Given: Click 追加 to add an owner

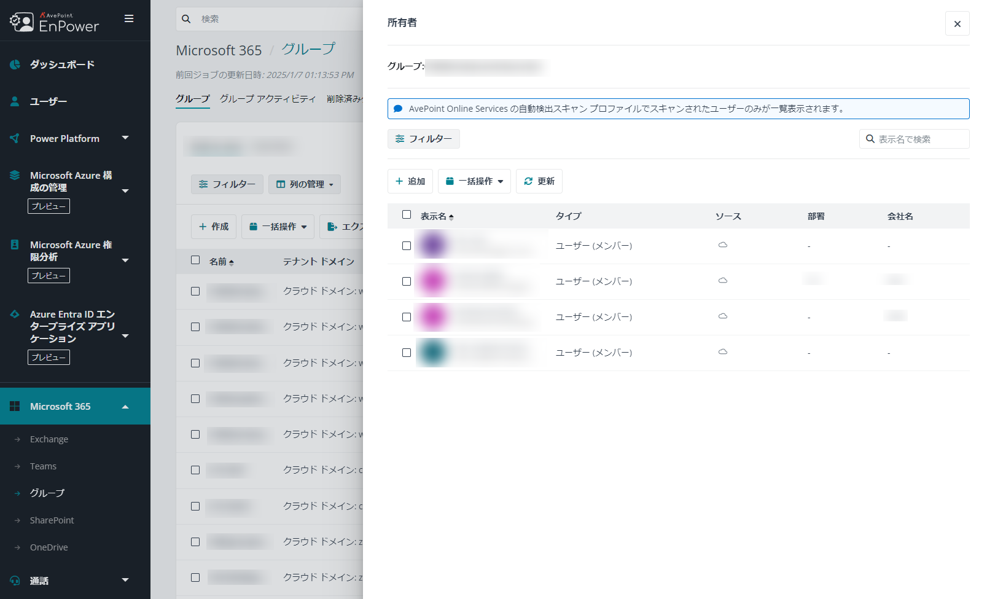Looking at the screenshot, I should coord(410,181).
